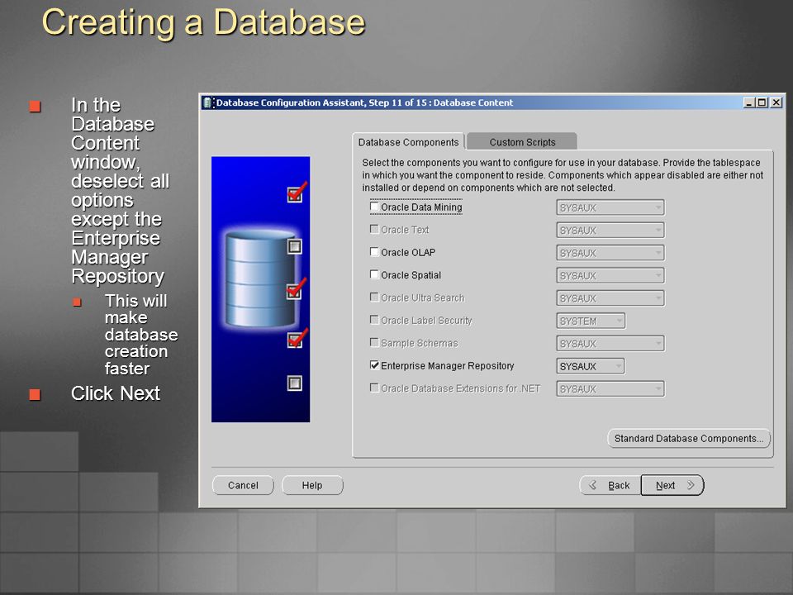Toggle Oracle Database Extensions for .NET checkbox

click(x=374, y=388)
